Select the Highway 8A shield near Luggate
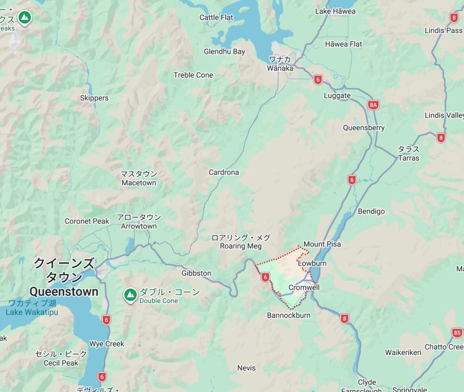The image size is (464, 392). pos(373,105)
